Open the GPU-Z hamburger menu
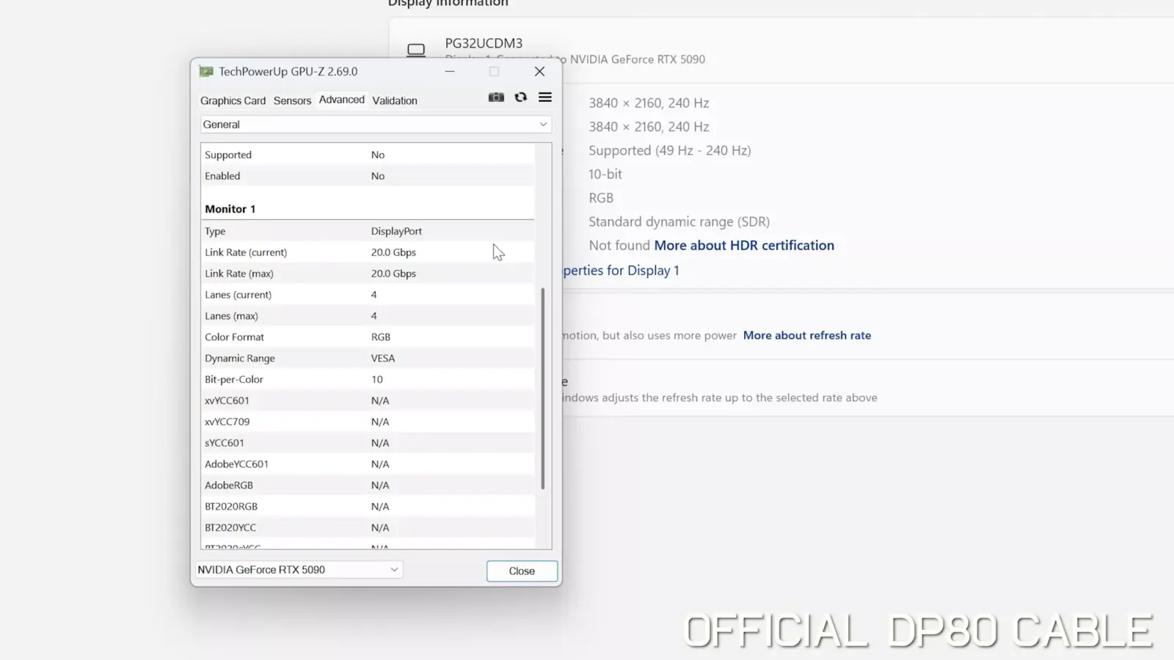 (x=545, y=98)
